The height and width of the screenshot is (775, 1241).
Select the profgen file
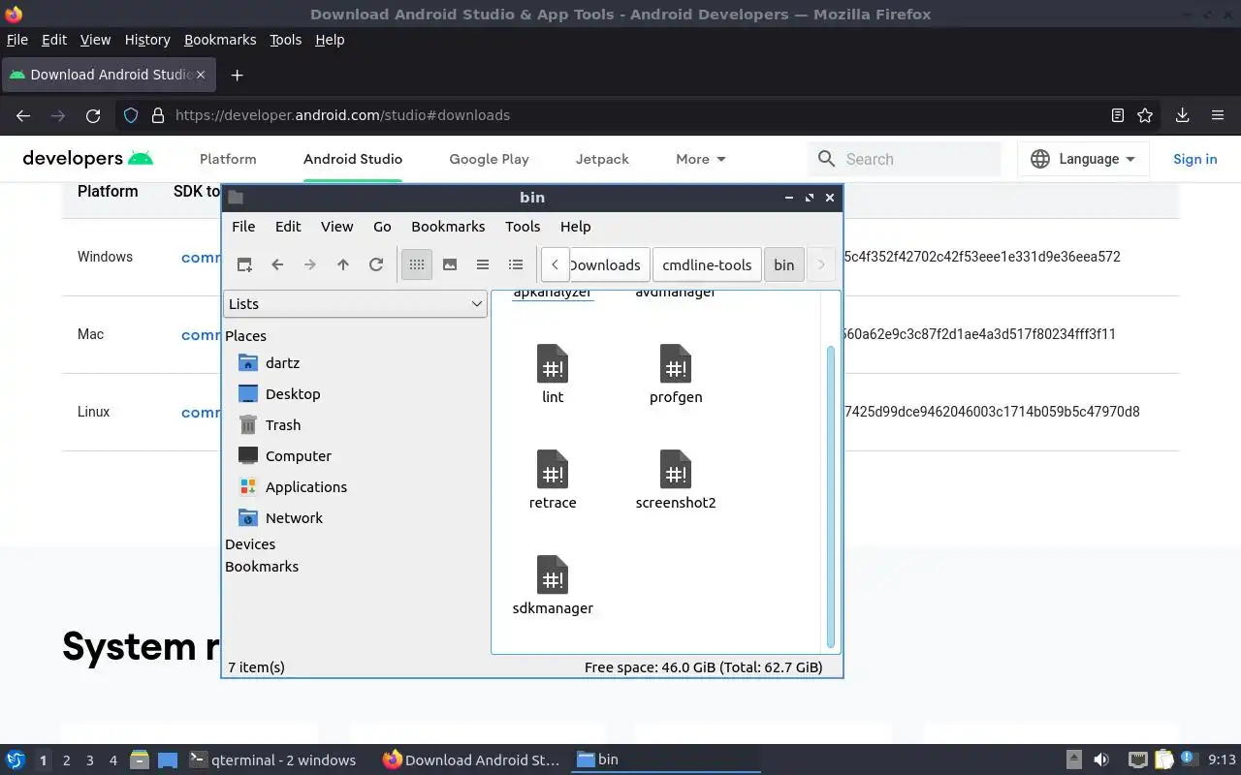tap(676, 375)
